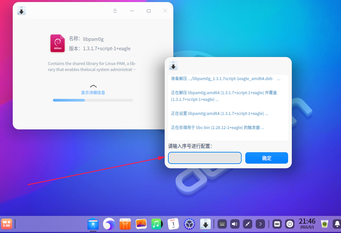This screenshot has height=233, width=341.
Task: Open the file manager dock icon
Action: click(x=93, y=224)
